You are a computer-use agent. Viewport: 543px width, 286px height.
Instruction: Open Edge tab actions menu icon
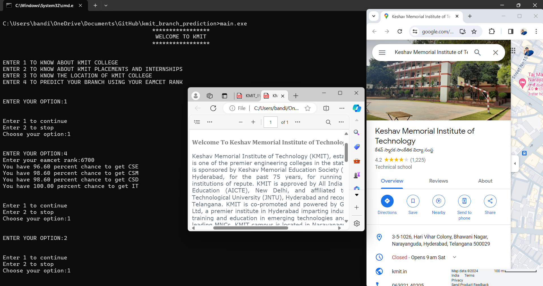[225, 96]
